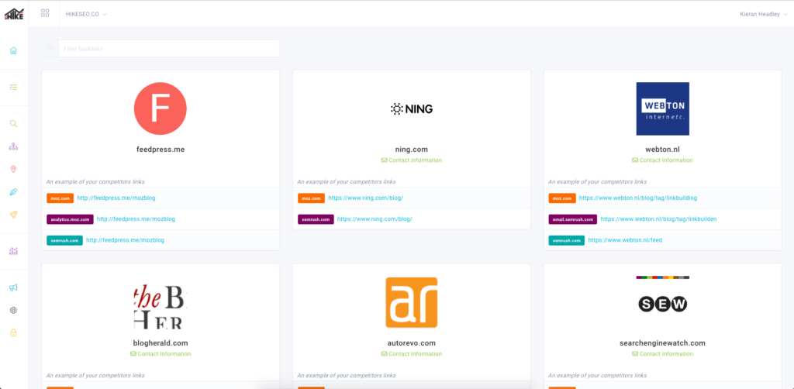Open feedpress.me/mozblog link in analytics.moz.com row
This screenshot has width=794, height=389.
[136, 219]
